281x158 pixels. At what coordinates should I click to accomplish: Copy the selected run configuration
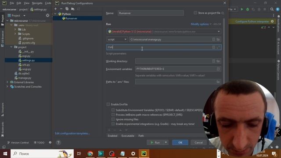point(67,9)
